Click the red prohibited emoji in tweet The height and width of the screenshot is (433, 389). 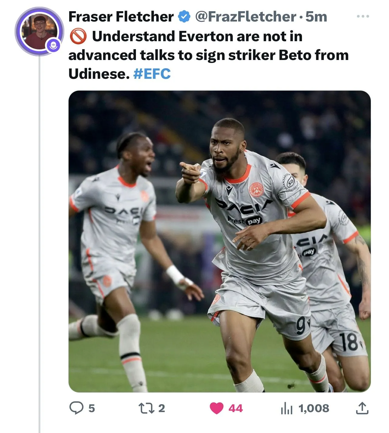tap(78, 37)
